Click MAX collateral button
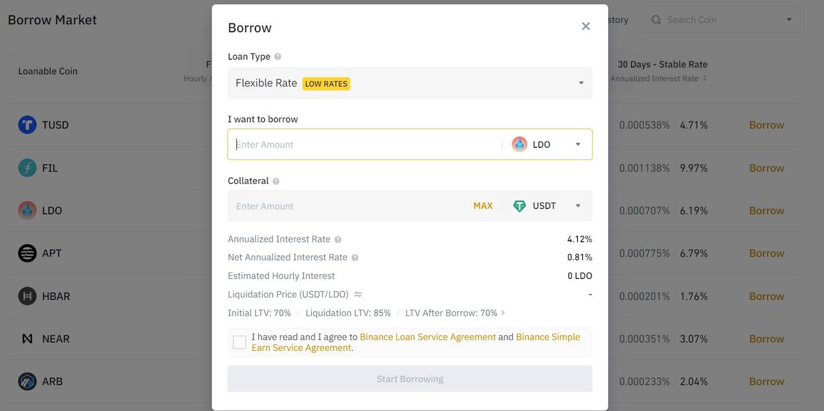The height and width of the screenshot is (411, 824). coord(483,206)
